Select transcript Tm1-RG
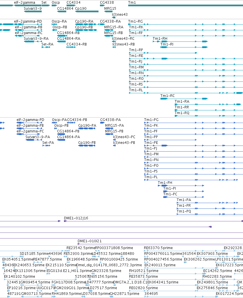The image size is (243, 298). pos(135,21)
